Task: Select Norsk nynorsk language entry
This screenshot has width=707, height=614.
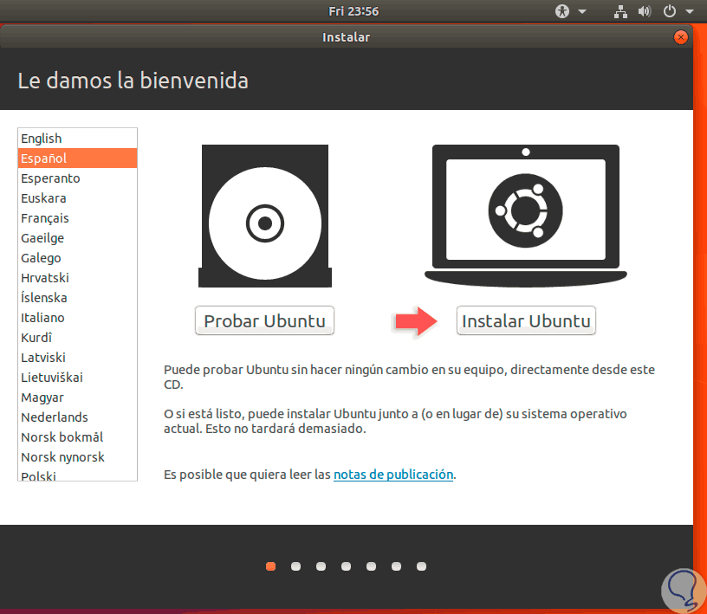Action: [x=78, y=457]
